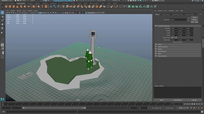Toggle the Inherits Transform checkbox
This screenshot has width=204, height=114.
pos(171,42)
